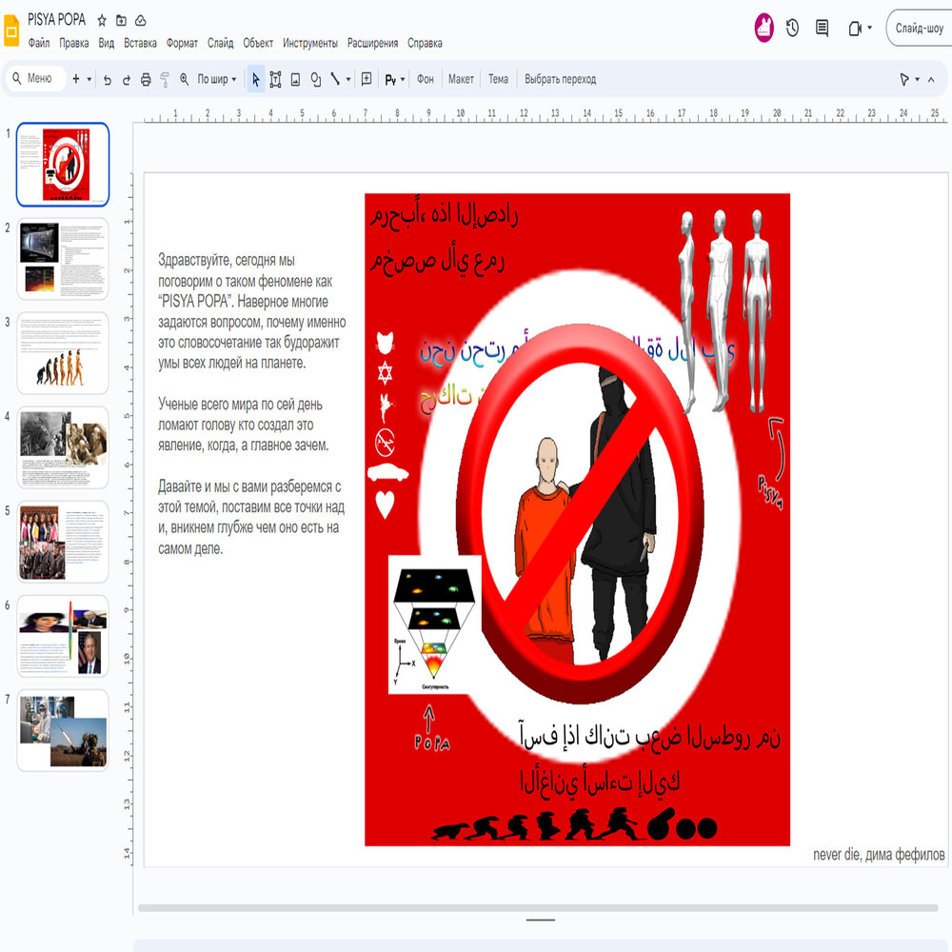
Task: Open the Формат menu
Action: click(x=182, y=43)
